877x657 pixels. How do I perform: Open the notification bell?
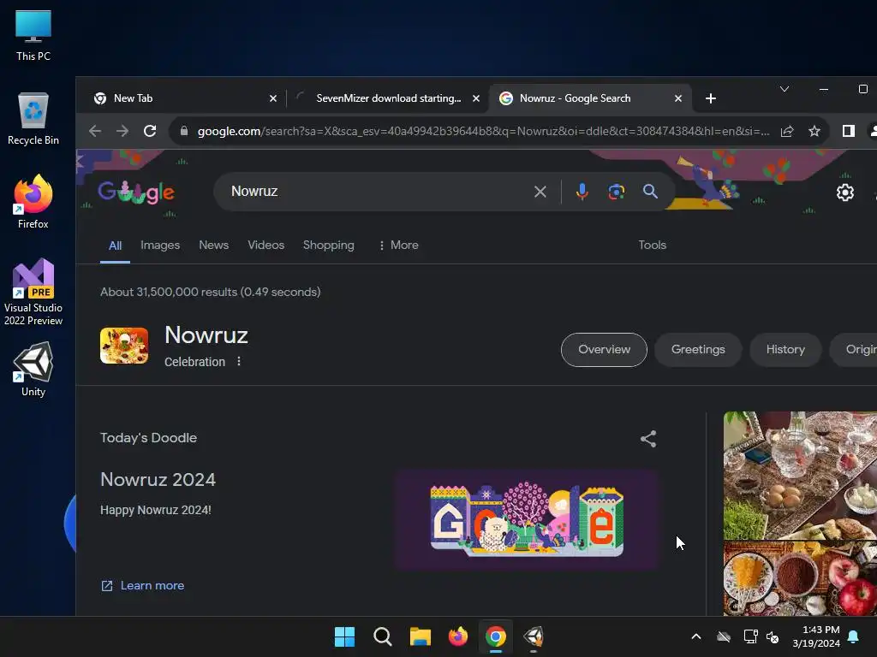coord(854,636)
